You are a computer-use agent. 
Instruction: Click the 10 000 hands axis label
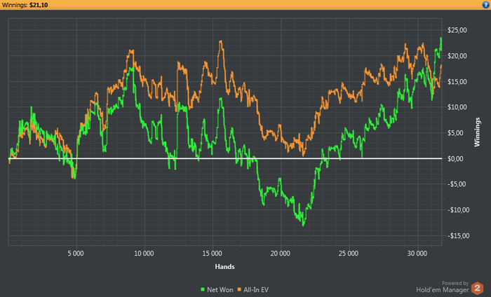(x=144, y=254)
